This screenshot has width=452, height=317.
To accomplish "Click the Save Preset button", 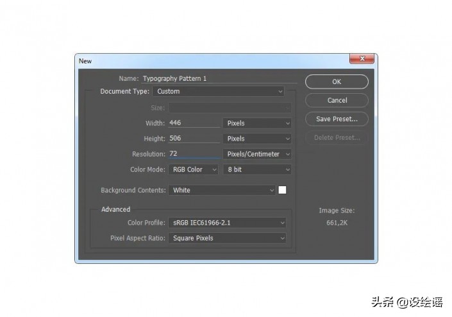I will [337, 119].
